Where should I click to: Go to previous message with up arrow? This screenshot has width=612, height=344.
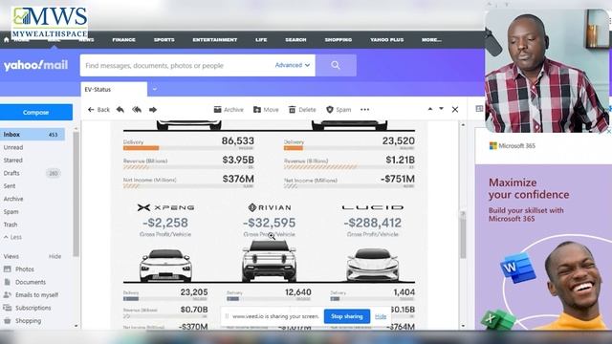[430, 109]
